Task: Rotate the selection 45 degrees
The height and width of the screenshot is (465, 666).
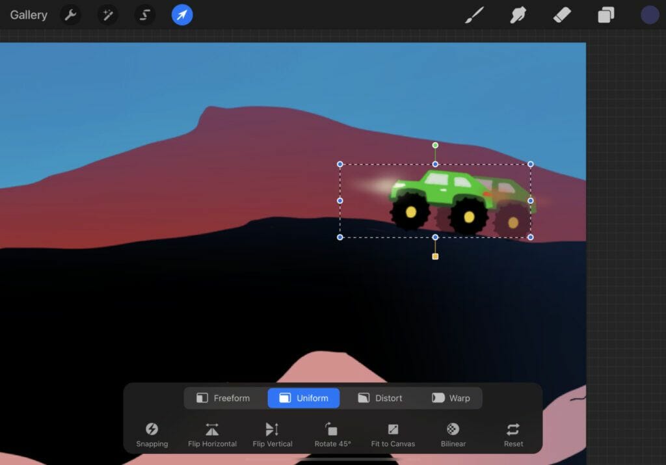Action: point(332,435)
